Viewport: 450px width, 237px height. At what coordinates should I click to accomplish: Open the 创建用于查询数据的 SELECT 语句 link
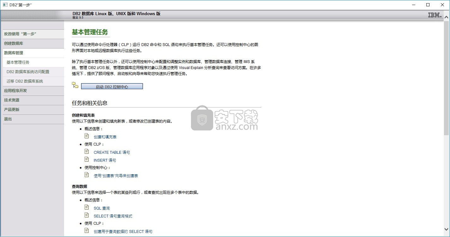click(123, 231)
